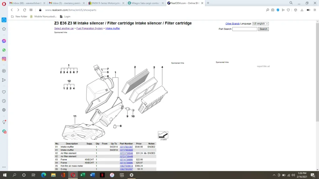Toggle the battery saver icon in toolbar
Screen dimensions: 319x179
308,10
